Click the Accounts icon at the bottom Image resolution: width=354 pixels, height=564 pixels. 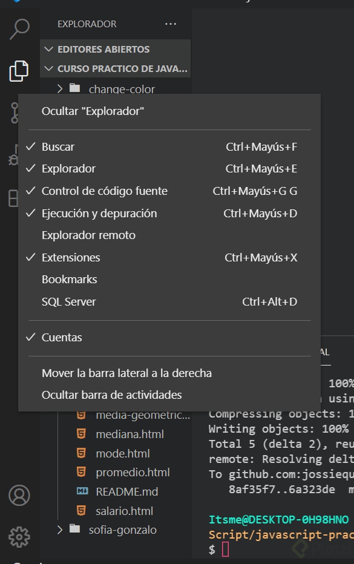[x=19, y=496]
